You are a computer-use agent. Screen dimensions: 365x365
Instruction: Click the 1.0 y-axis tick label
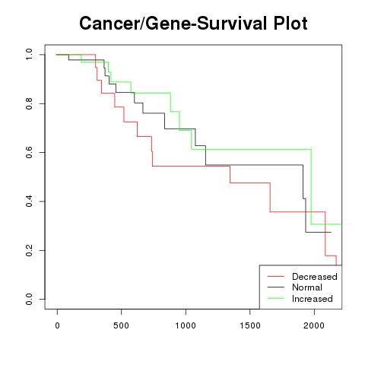coord(29,55)
